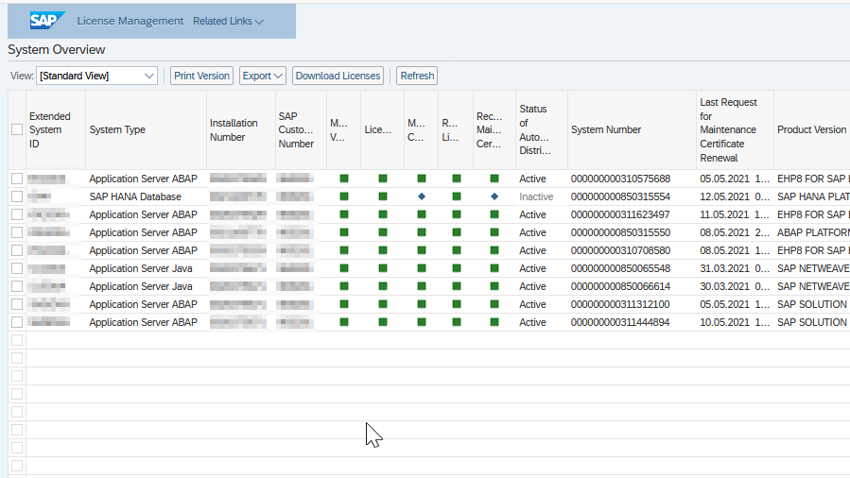Open the Export dropdown button
The image size is (850, 478).
[262, 76]
